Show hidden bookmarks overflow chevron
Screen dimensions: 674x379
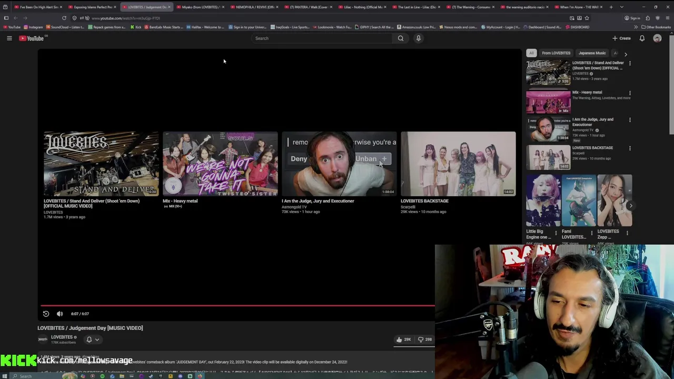click(636, 27)
